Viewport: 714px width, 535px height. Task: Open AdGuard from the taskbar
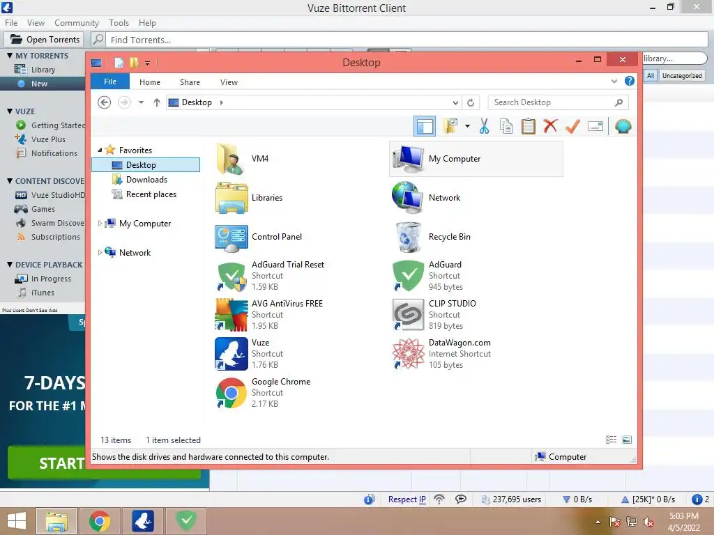tap(186, 520)
